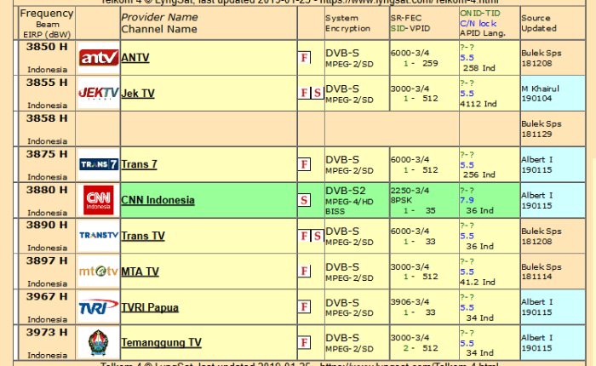Image resolution: width=596 pixels, height=366 pixels.
Task: Click the F icon in Trans 7 row
Action: [x=304, y=164]
